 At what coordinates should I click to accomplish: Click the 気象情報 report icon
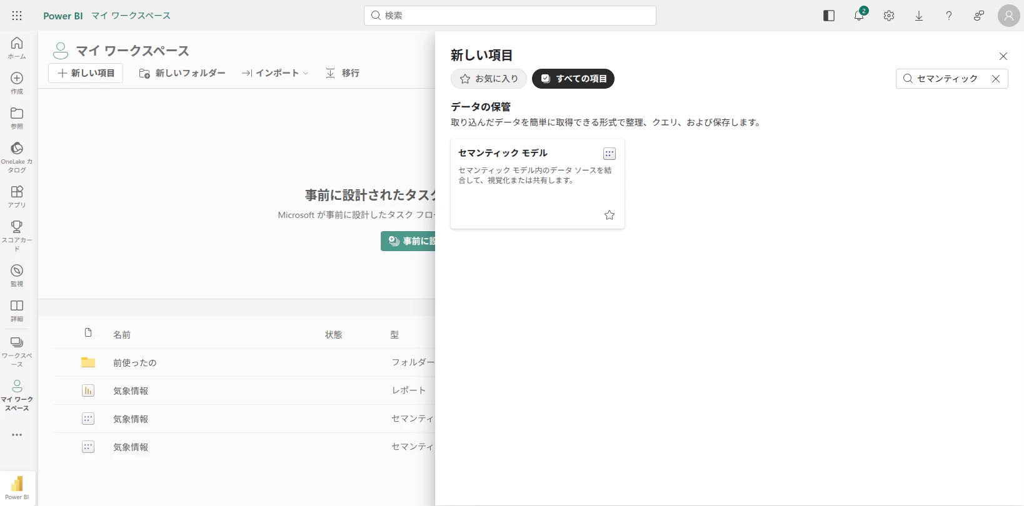click(x=88, y=390)
